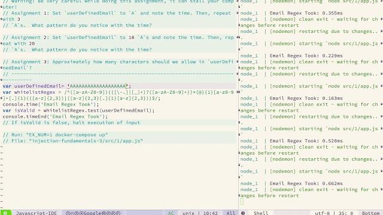
Task: Click the AC auto-complete indicator
Action: (x=171, y=213)
